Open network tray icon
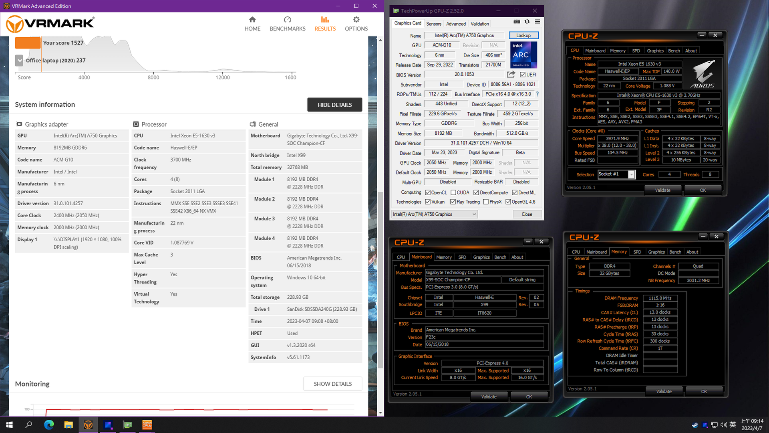Viewport: 769px width, 433px height. click(x=714, y=425)
